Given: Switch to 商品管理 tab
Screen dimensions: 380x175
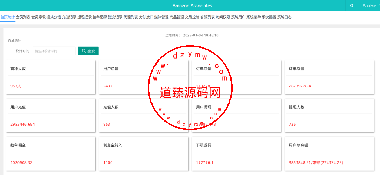Looking at the screenshot, I should coord(177,17).
